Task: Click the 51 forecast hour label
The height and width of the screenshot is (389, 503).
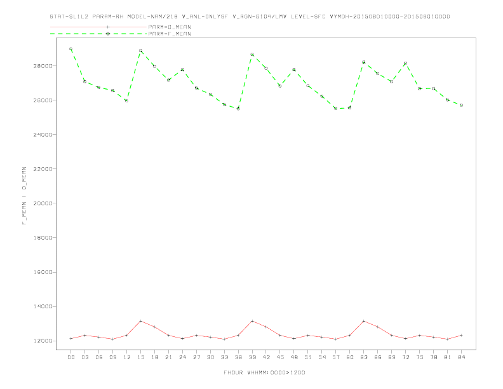Action: pos(308,357)
